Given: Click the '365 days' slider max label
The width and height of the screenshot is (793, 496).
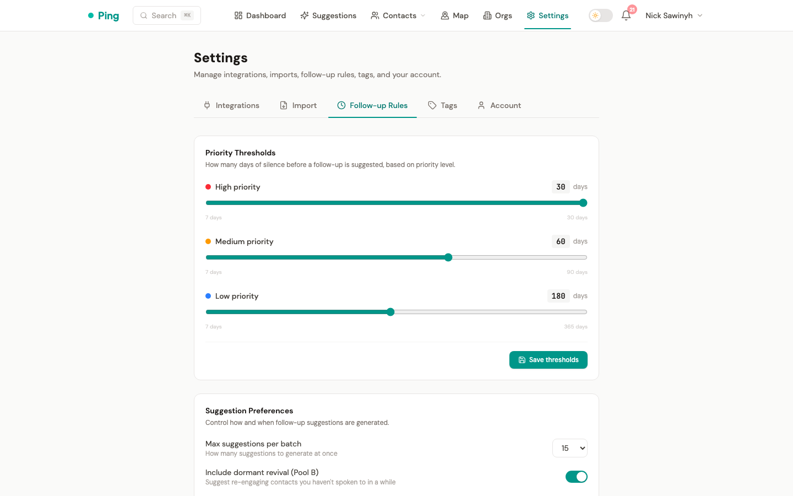Looking at the screenshot, I should click(575, 327).
